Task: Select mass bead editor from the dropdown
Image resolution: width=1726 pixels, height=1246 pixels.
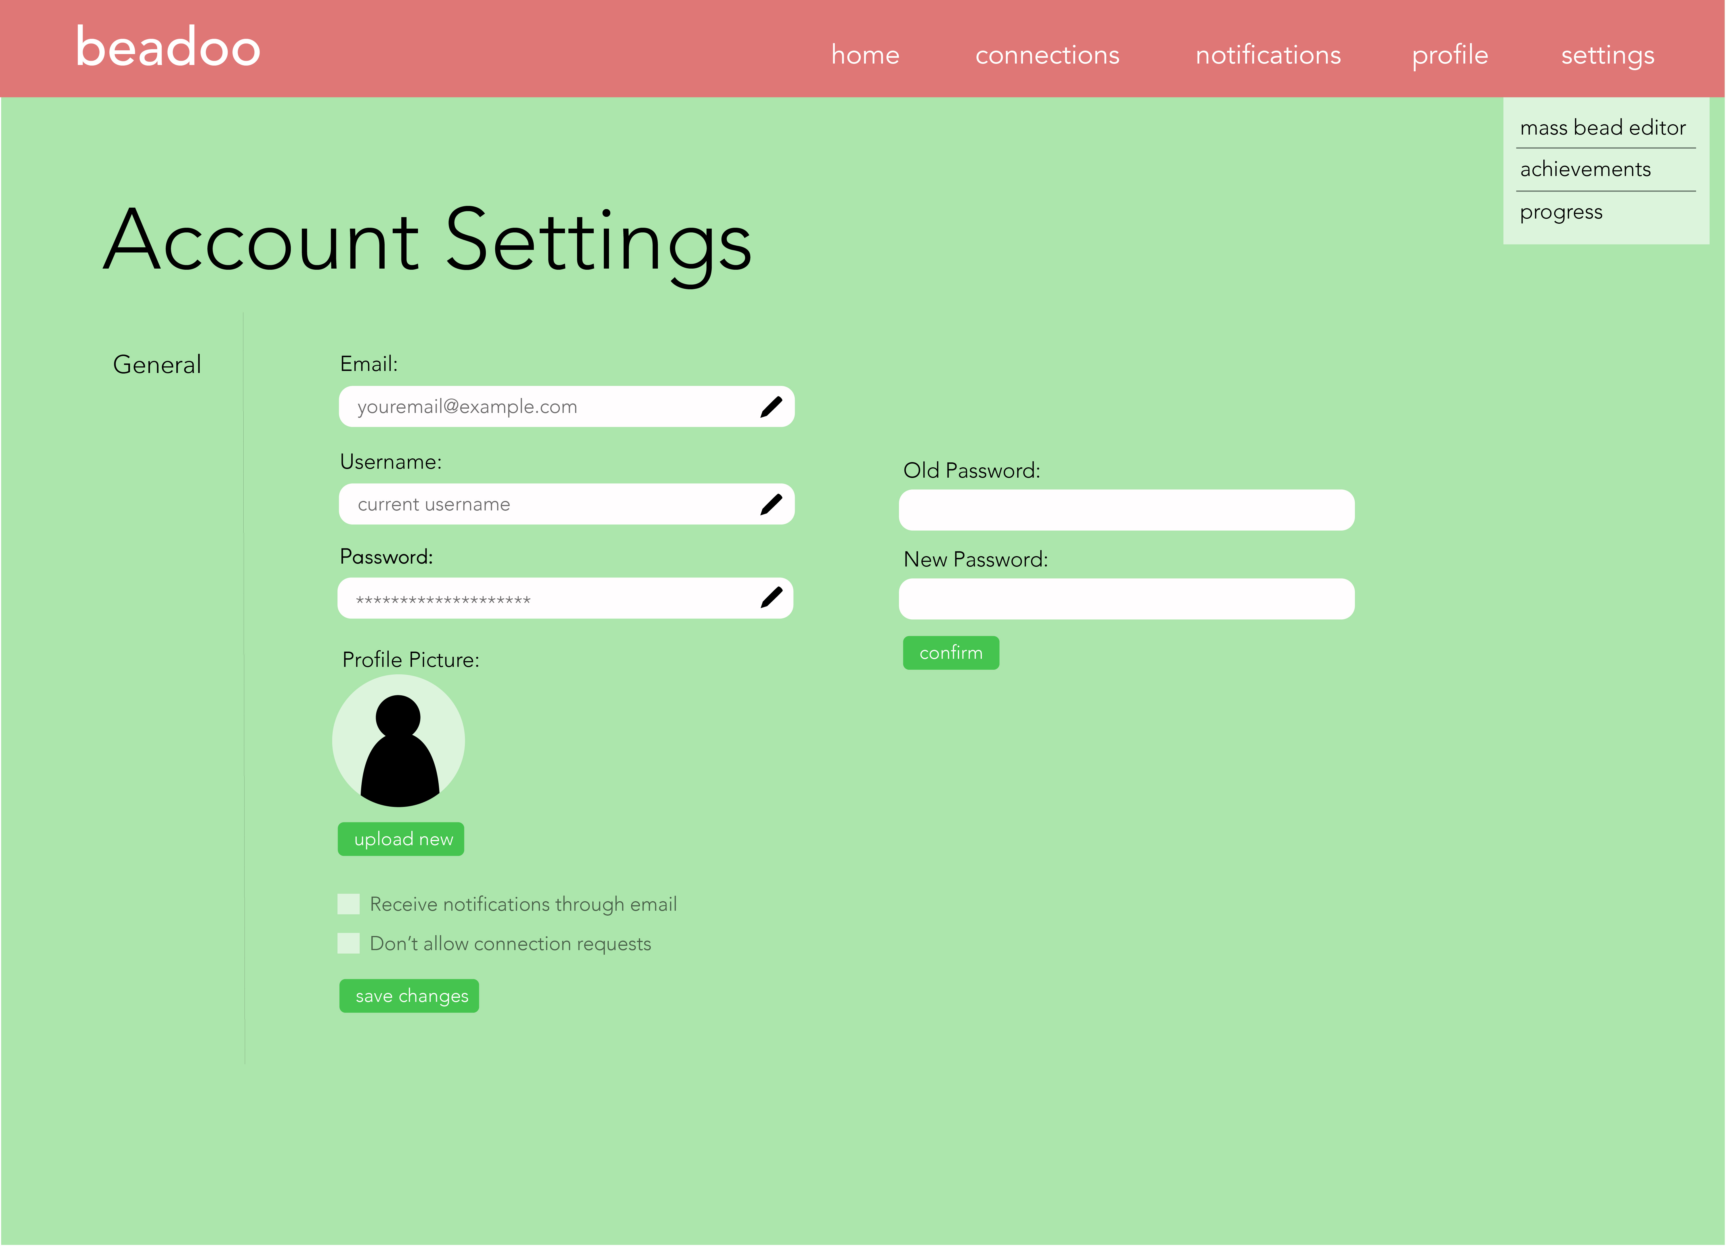Action: (1603, 127)
